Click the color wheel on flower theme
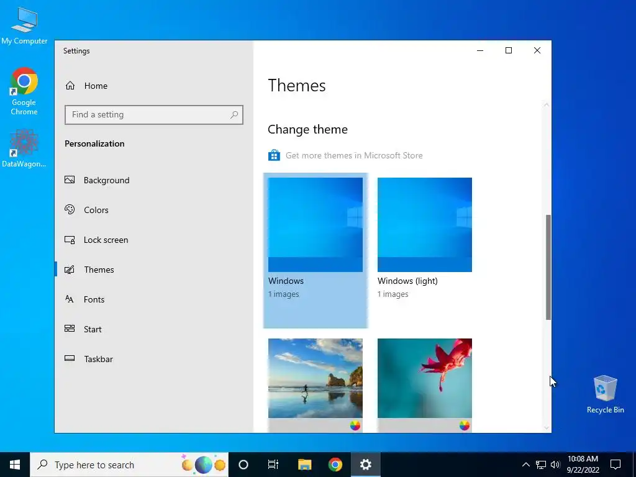 coord(465,425)
